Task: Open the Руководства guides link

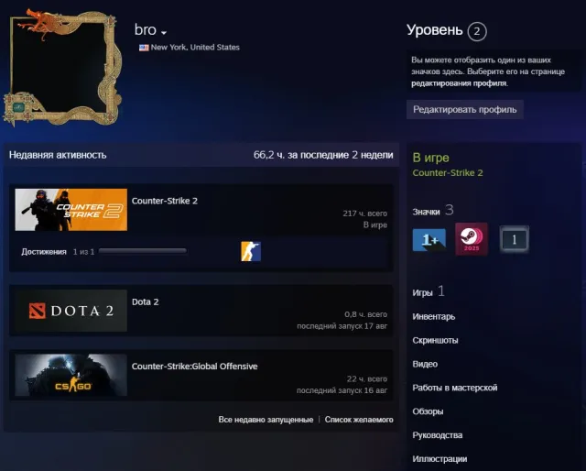Action: [x=438, y=435]
